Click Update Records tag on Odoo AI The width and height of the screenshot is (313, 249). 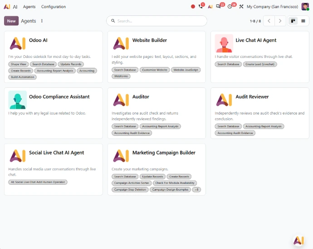[x=71, y=64]
